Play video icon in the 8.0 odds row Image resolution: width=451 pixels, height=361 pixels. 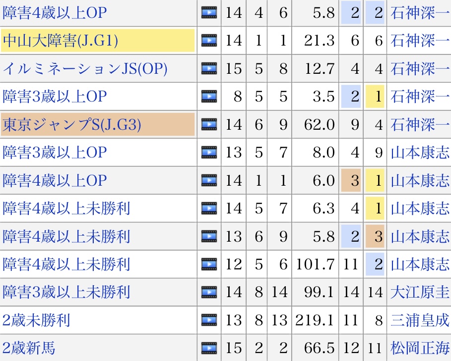209,152
